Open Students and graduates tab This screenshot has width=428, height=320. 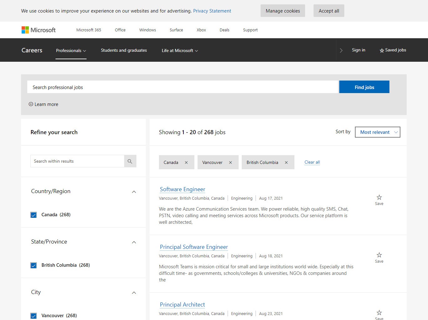coord(124,50)
